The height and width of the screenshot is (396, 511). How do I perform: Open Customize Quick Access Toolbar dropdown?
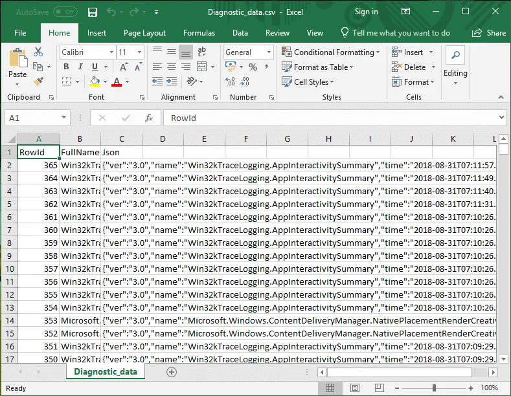tap(157, 12)
